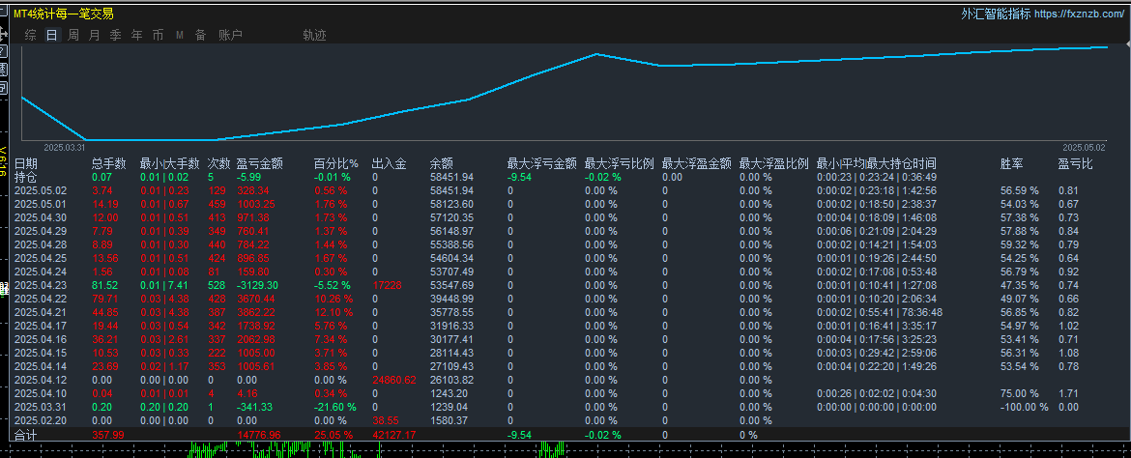Image resolution: width=1131 pixels, height=458 pixels.
Task: Click the 外汇智能指标 label
Action: coord(996,14)
